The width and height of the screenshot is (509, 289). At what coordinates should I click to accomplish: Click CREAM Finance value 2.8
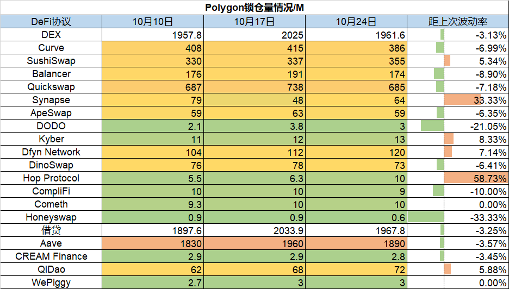tap(356, 256)
